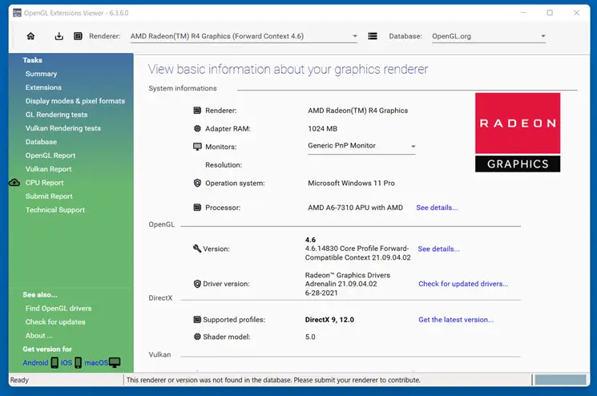This screenshot has width=597, height=396.
Task: Click the Android version link
Action: pos(35,362)
